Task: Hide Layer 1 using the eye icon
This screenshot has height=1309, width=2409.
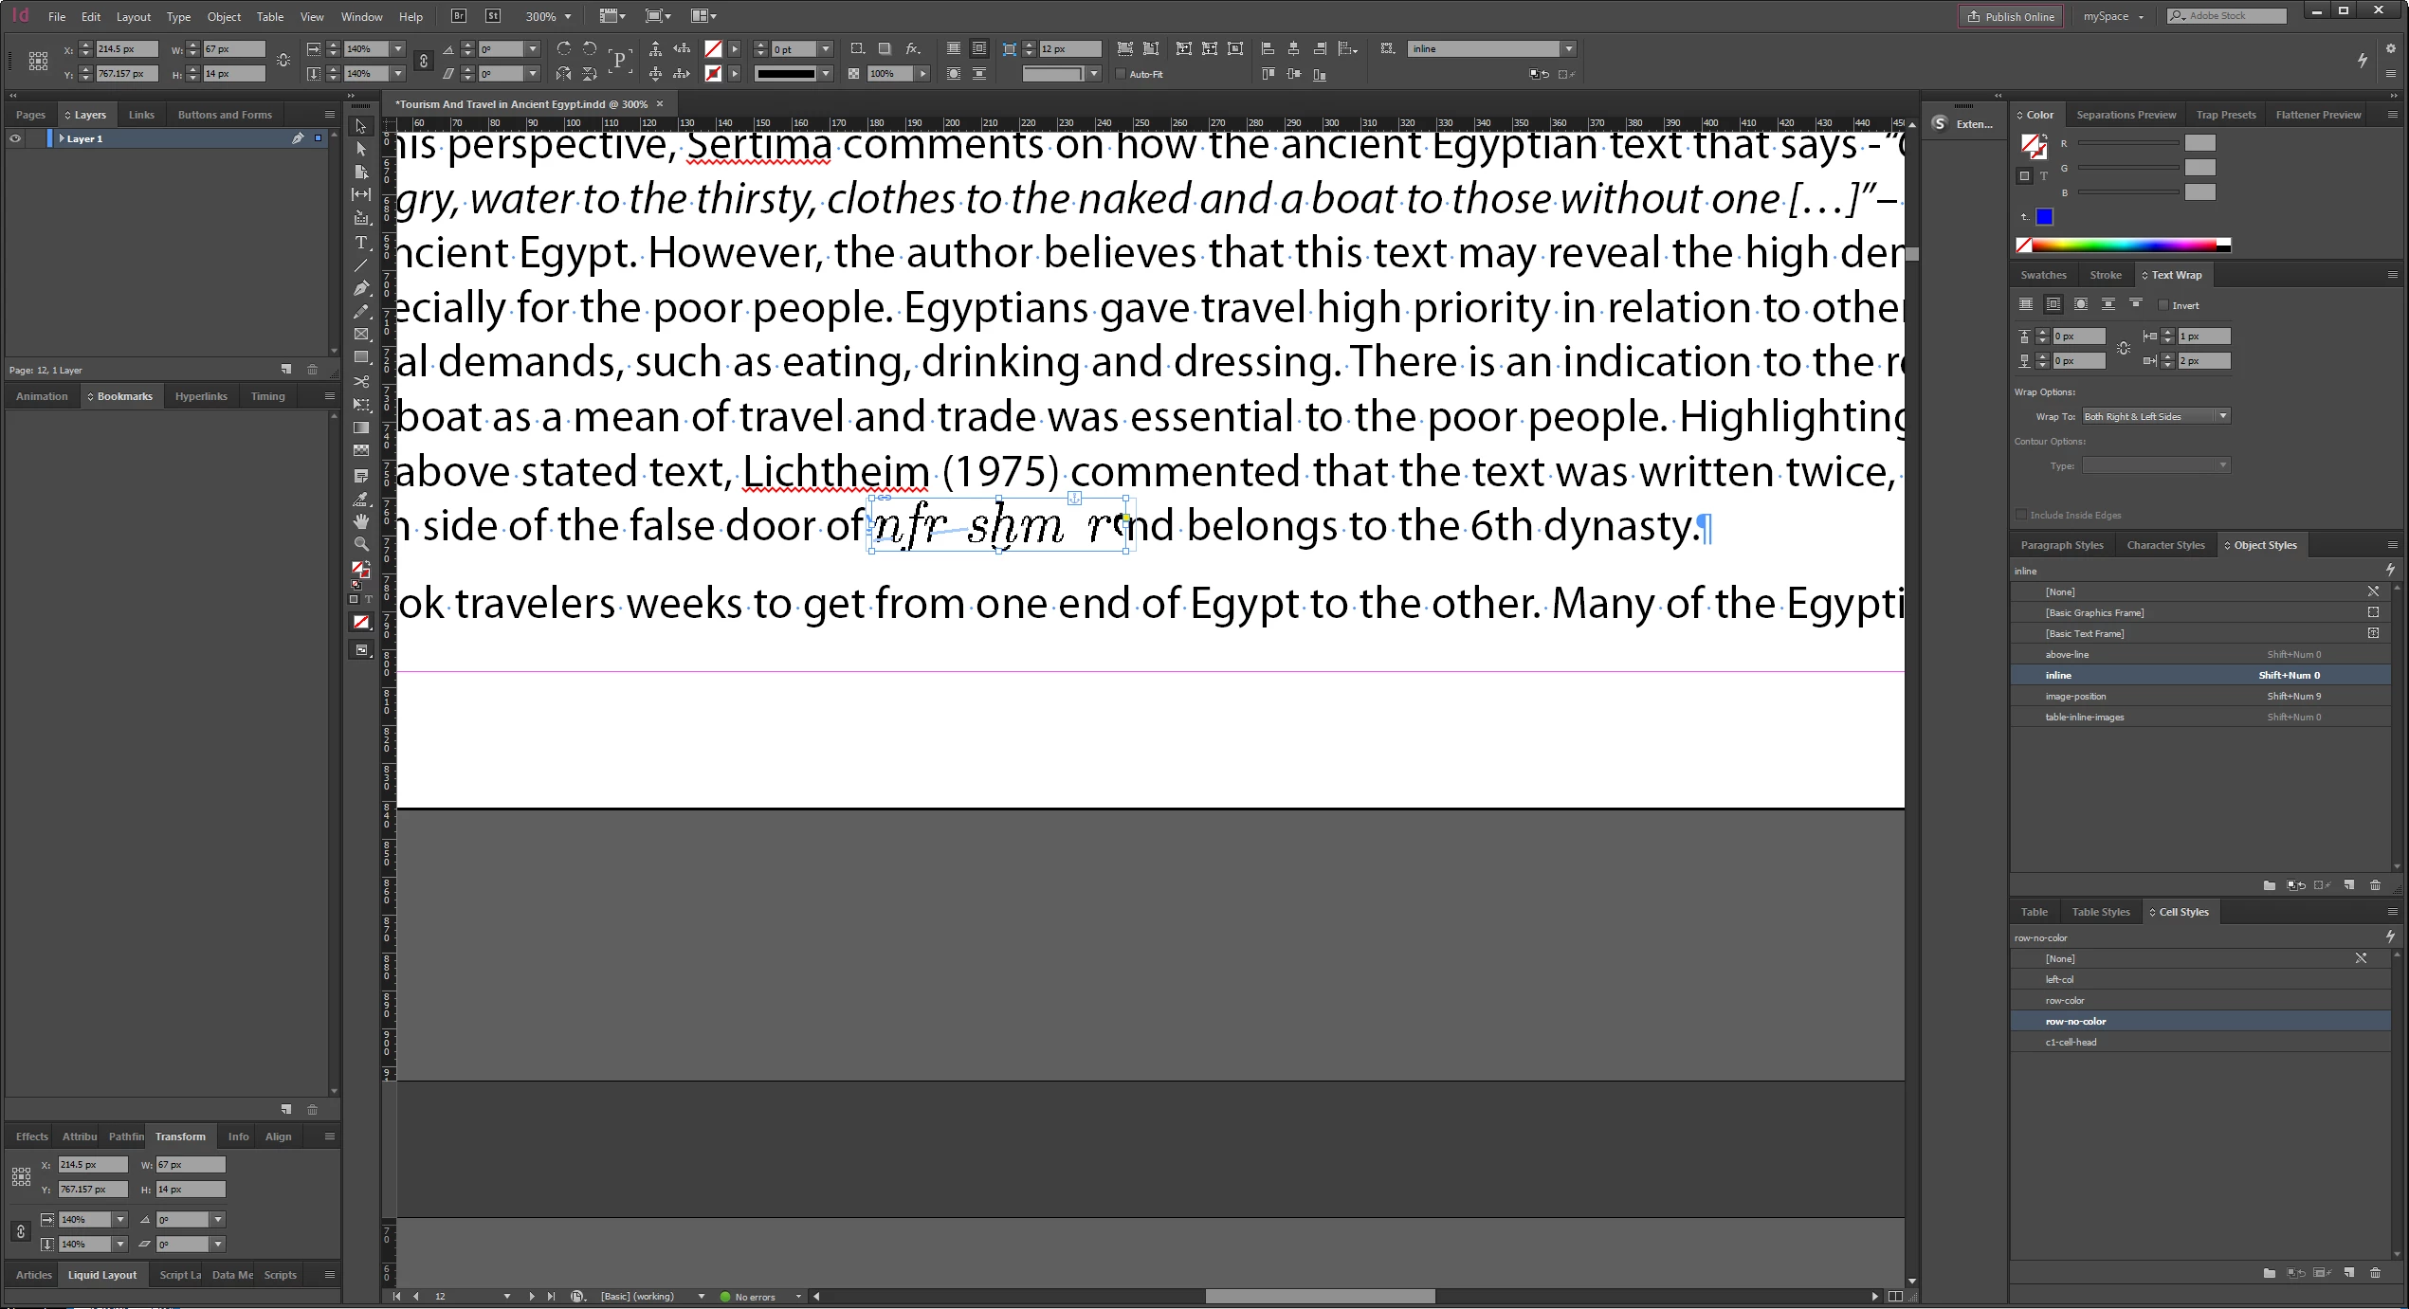Action: 15,138
